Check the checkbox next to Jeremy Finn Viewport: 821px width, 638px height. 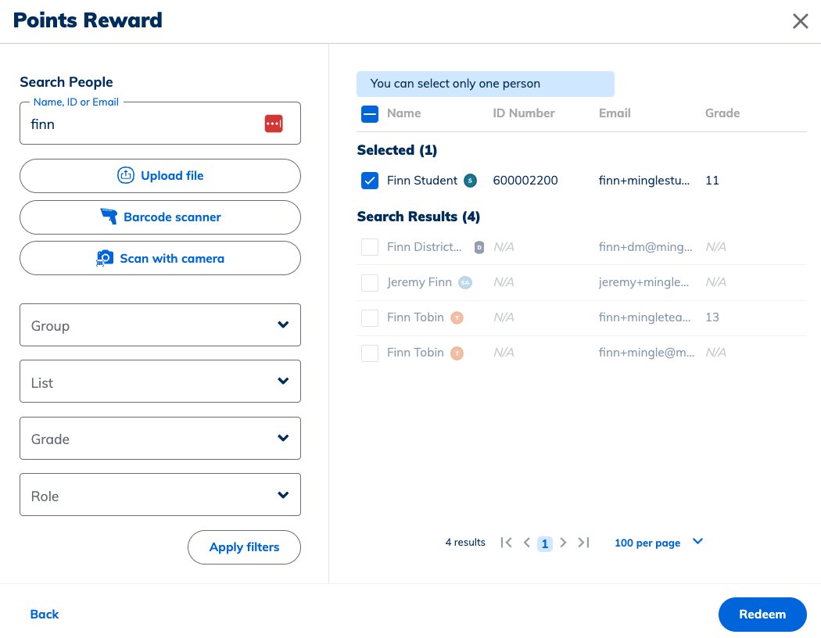[x=370, y=282]
